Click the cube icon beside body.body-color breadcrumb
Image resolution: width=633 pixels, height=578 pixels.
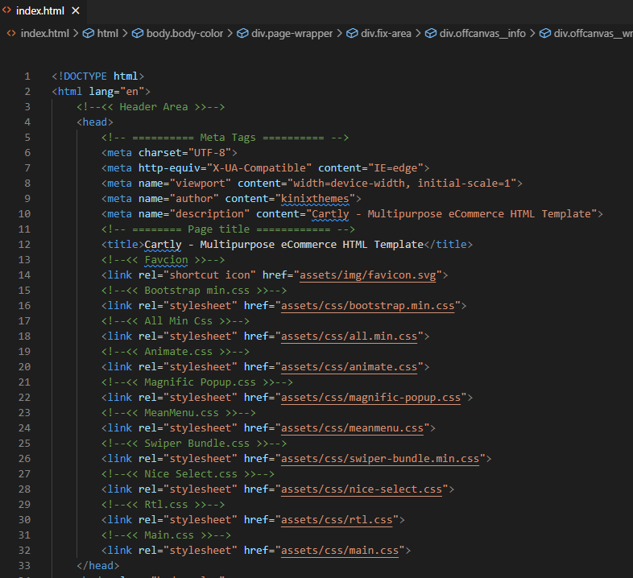pos(138,33)
